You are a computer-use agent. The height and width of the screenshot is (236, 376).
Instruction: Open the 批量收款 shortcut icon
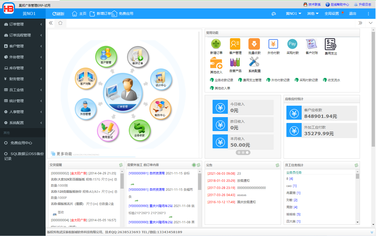coord(254,44)
